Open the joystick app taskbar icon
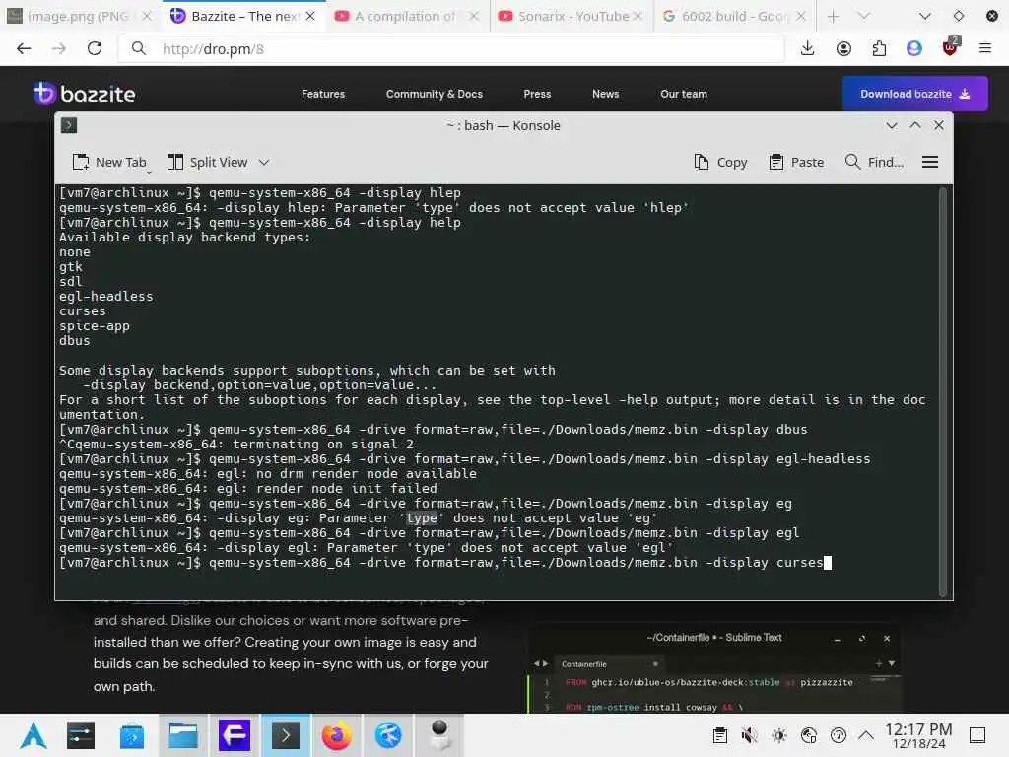Viewport: 1009px width, 757px height. (439, 735)
